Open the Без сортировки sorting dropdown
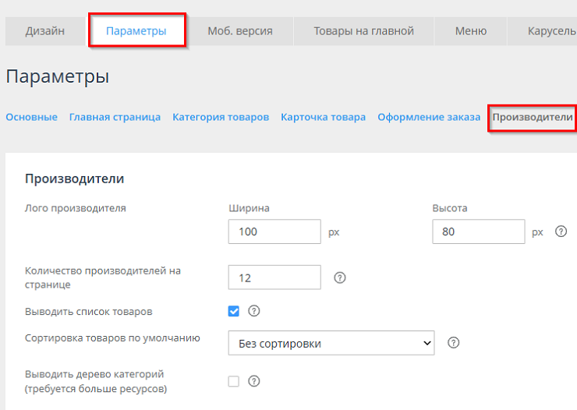The width and height of the screenshot is (577, 410). 331,343
